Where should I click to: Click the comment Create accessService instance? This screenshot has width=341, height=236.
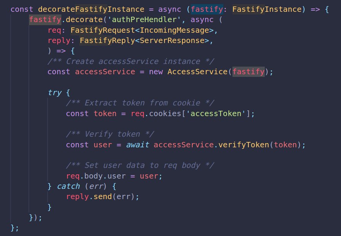pyautogui.click(x=131, y=61)
